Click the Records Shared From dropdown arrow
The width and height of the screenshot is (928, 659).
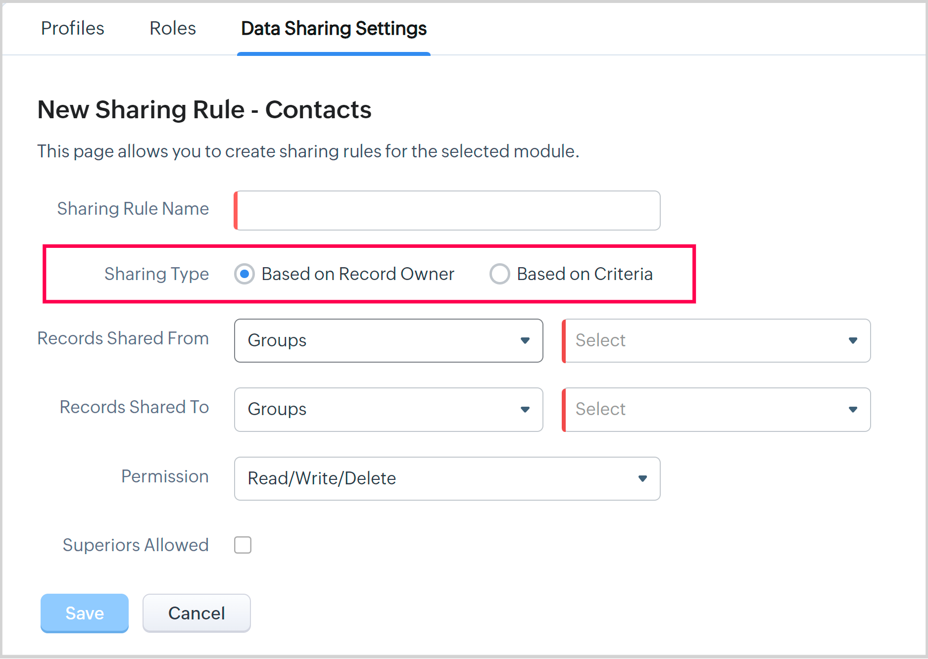click(525, 340)
